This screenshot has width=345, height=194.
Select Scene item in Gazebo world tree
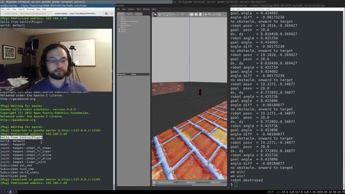[123, 19]
